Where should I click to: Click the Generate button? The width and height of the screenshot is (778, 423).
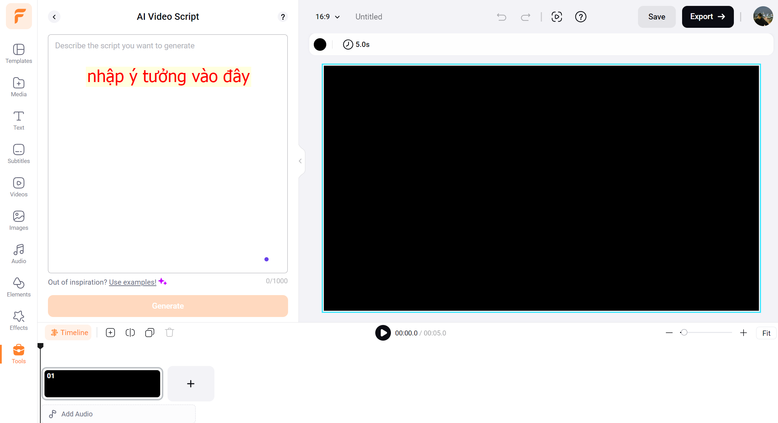click(x=168, y=306)
